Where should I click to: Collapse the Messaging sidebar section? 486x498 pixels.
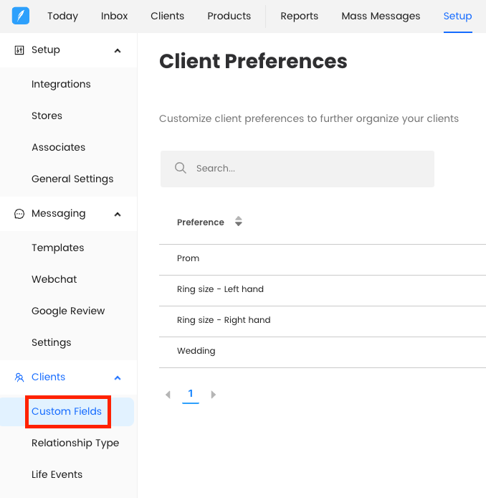118,214
